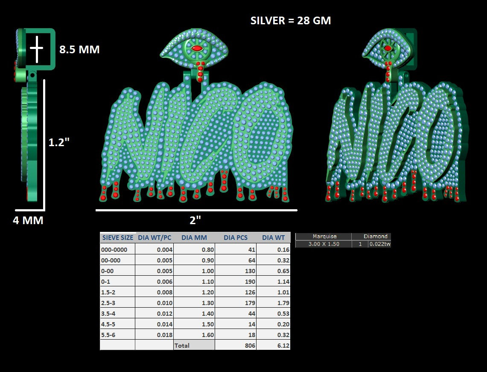Click the front view NICO pendant render

click(x=196, y=116)
